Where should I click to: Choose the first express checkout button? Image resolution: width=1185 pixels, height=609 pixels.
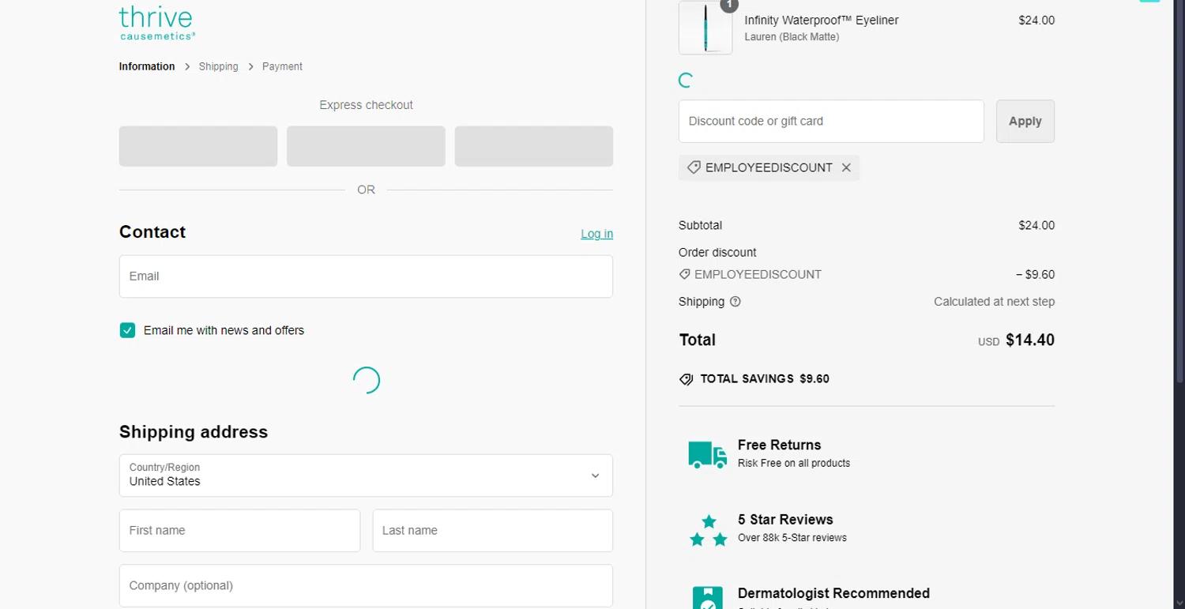[x=198, y=146]
